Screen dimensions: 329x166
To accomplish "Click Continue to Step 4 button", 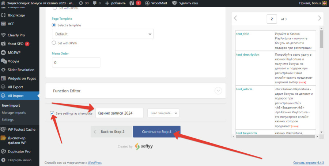I will coord(157,131).
